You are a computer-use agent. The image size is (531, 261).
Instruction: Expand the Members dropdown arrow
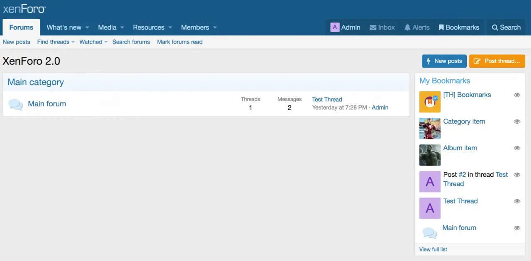tap(215, 28)
